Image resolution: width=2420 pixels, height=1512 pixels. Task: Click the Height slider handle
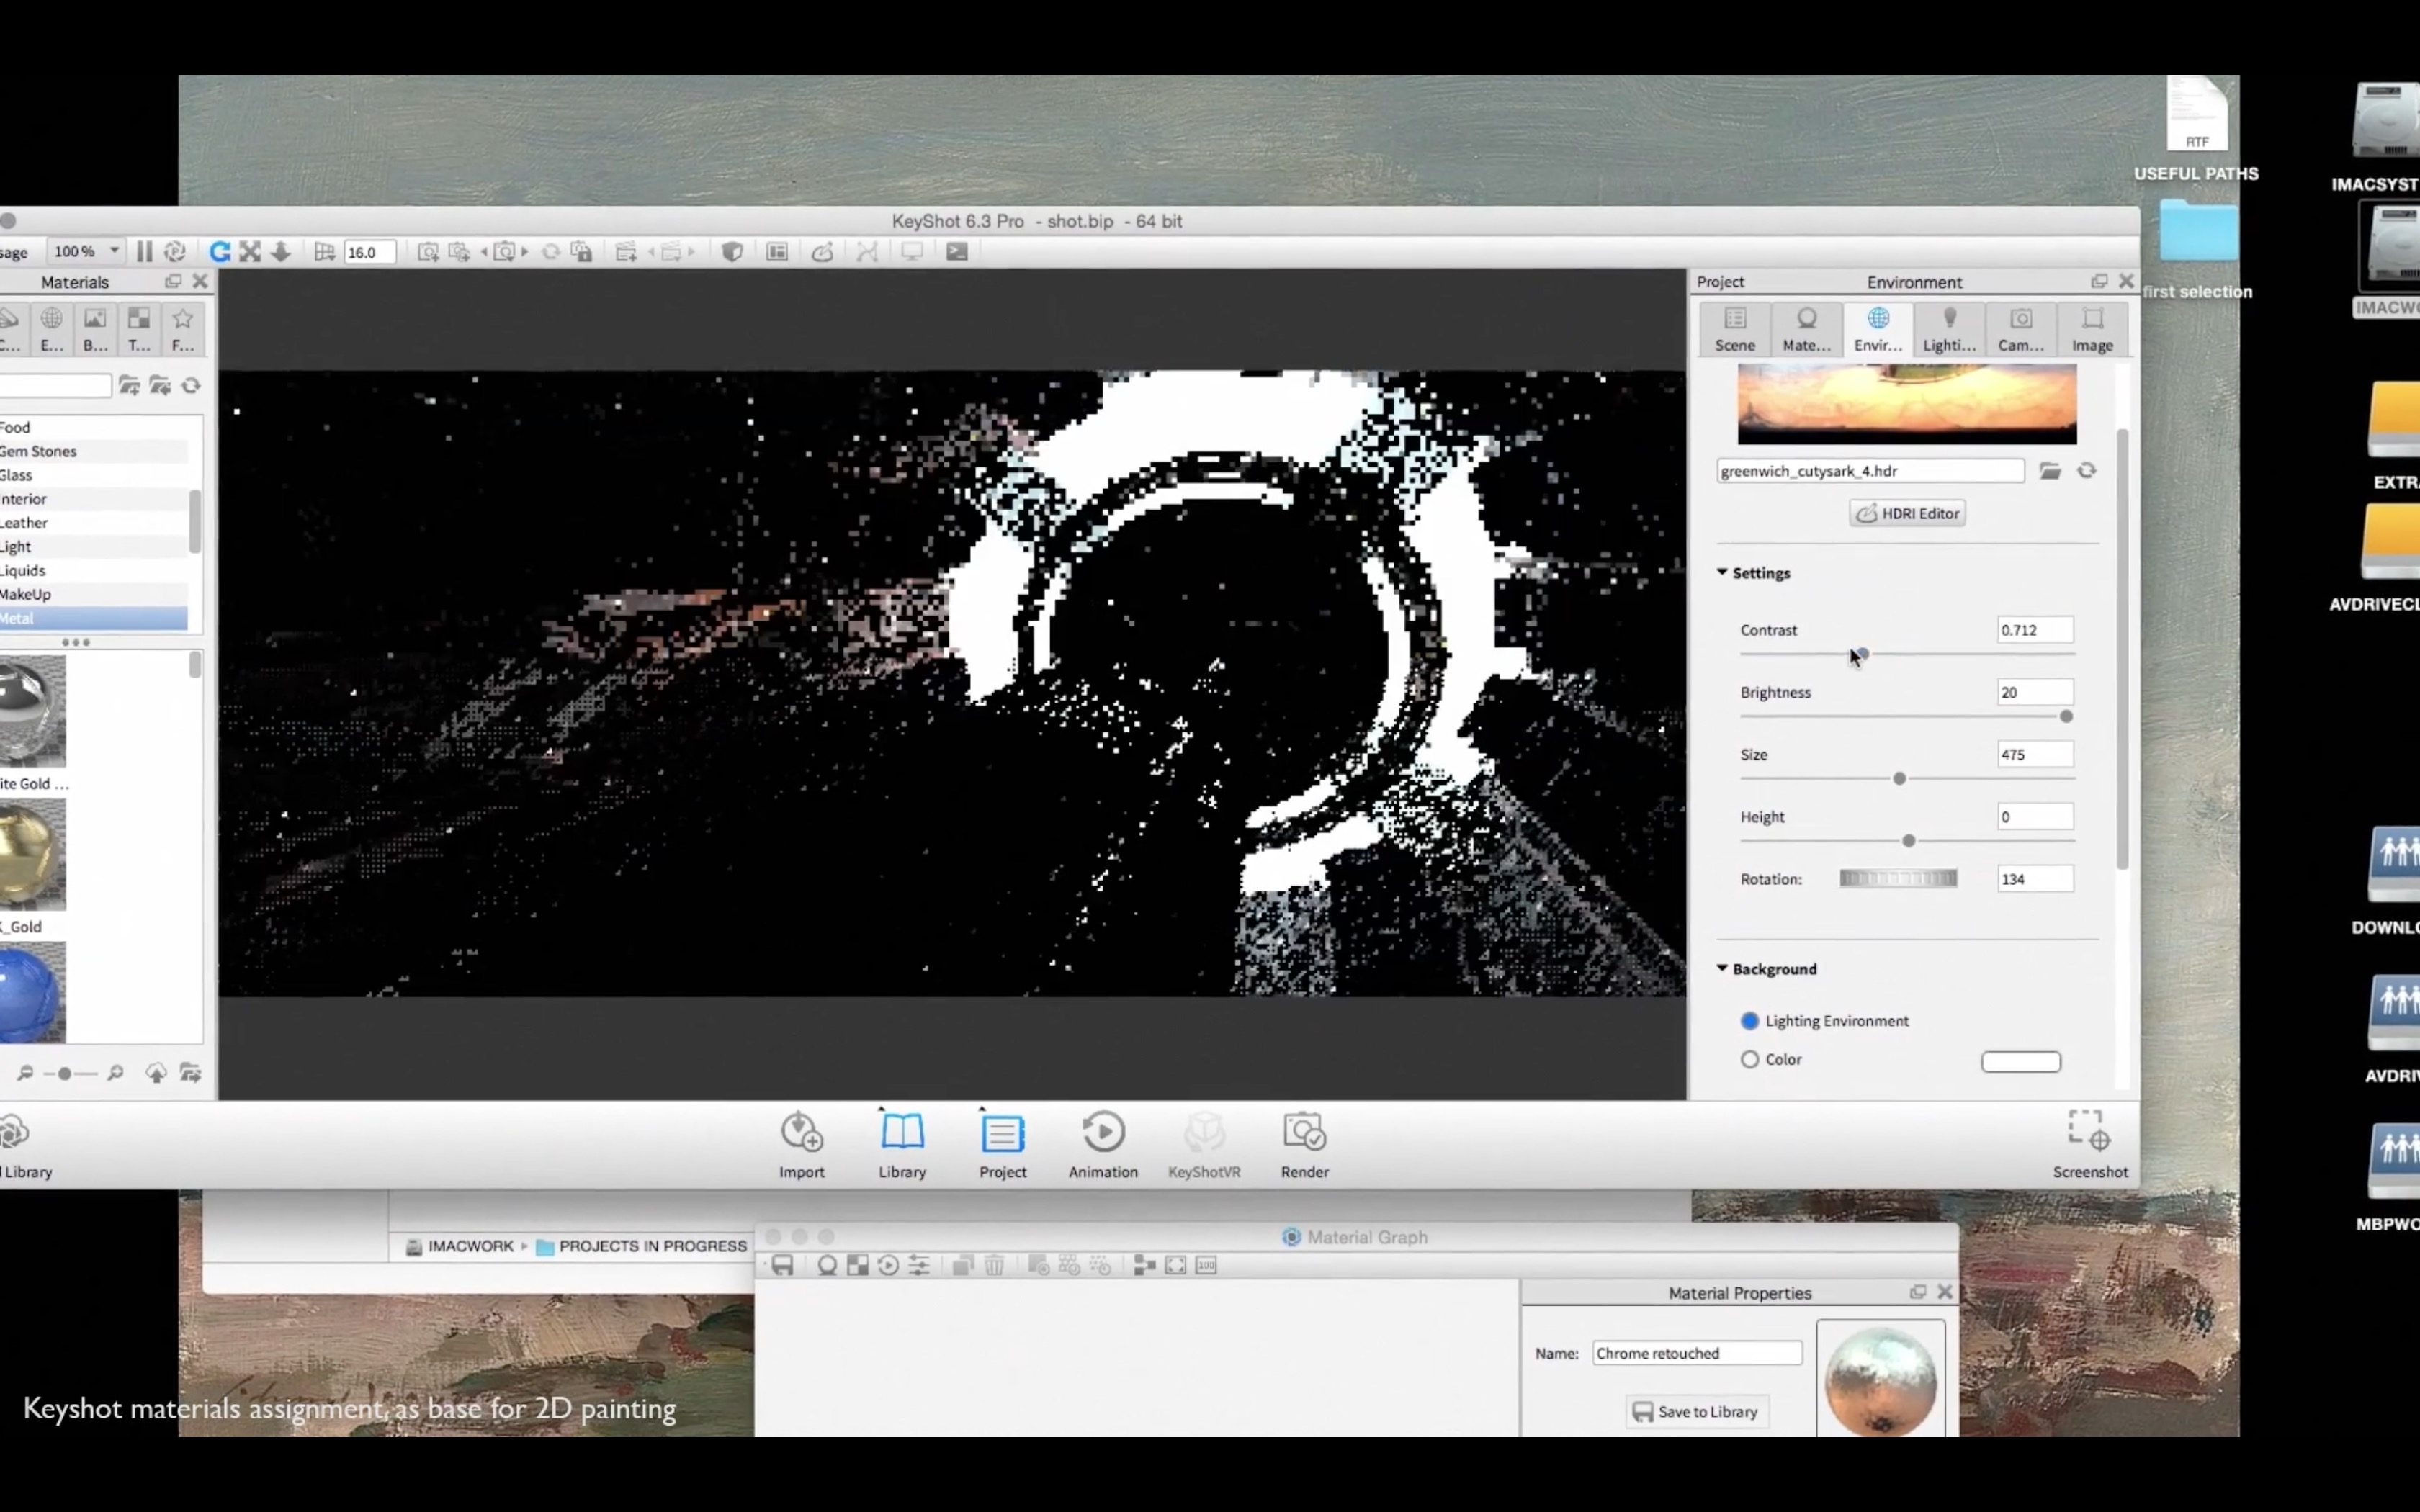(1908, 841)
